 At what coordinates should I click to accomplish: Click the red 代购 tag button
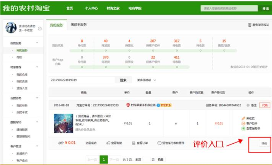[x=265, y=105]
